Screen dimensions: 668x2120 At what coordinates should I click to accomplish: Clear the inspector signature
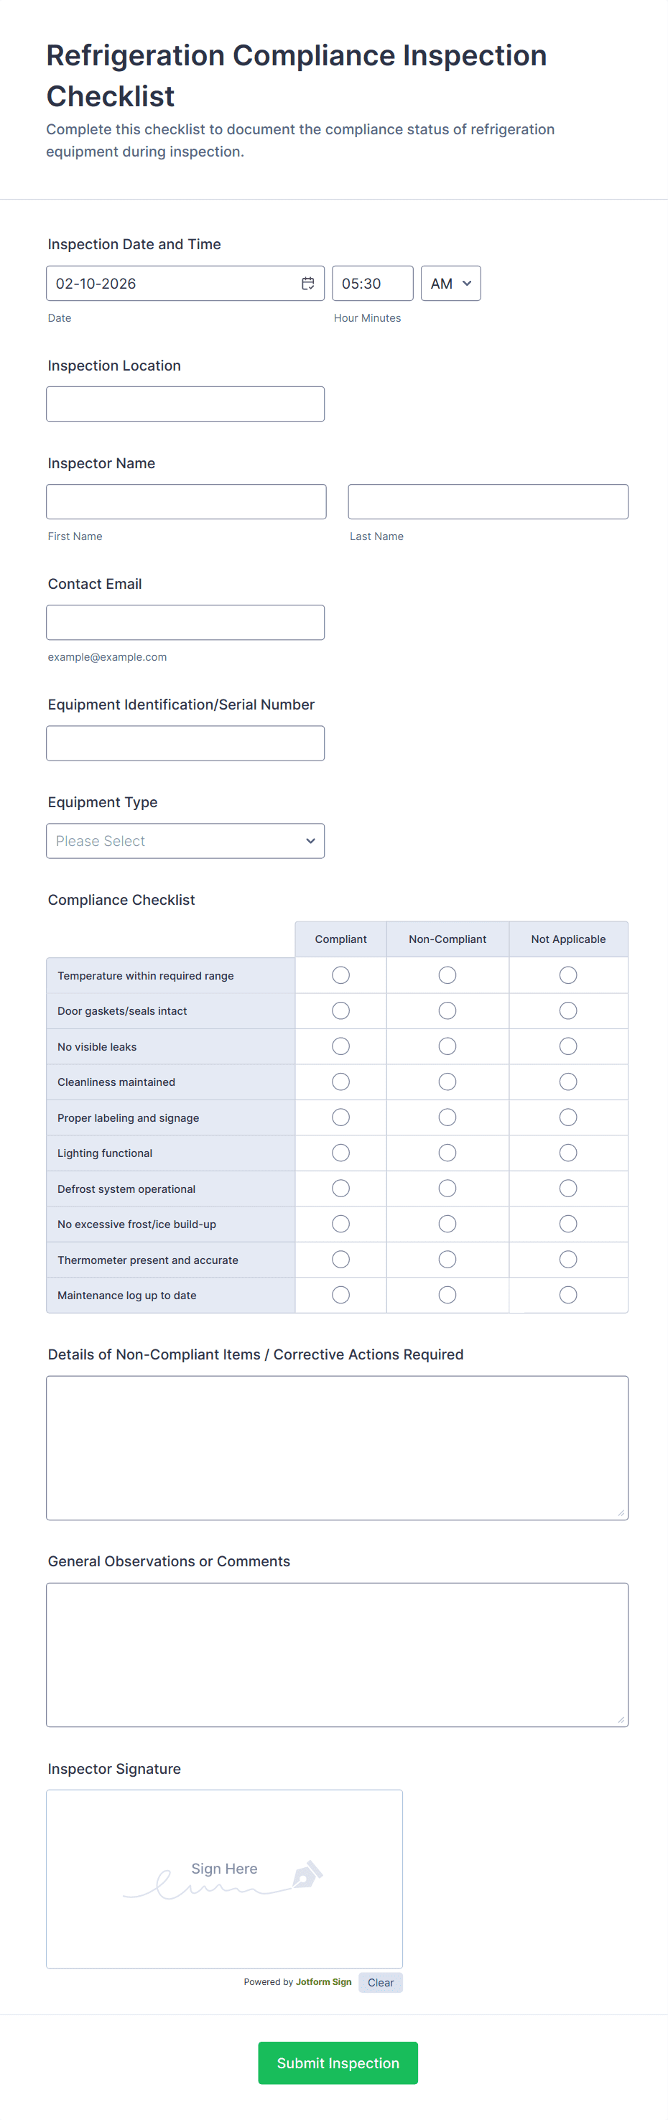[380, 1981]
